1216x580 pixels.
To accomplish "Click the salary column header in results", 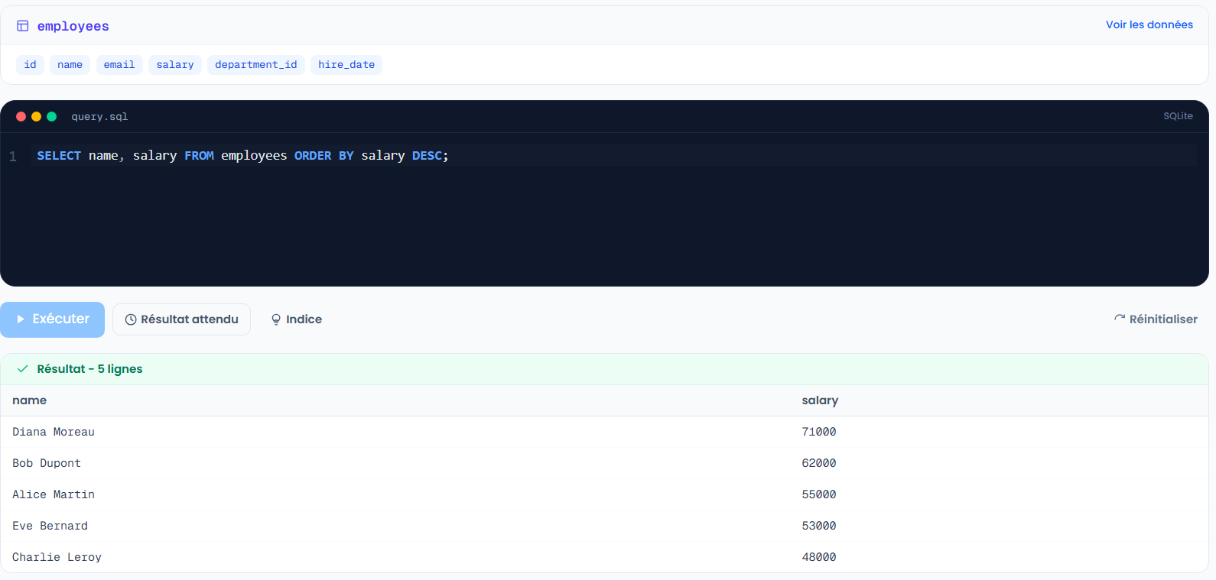I will coord(820,400).
